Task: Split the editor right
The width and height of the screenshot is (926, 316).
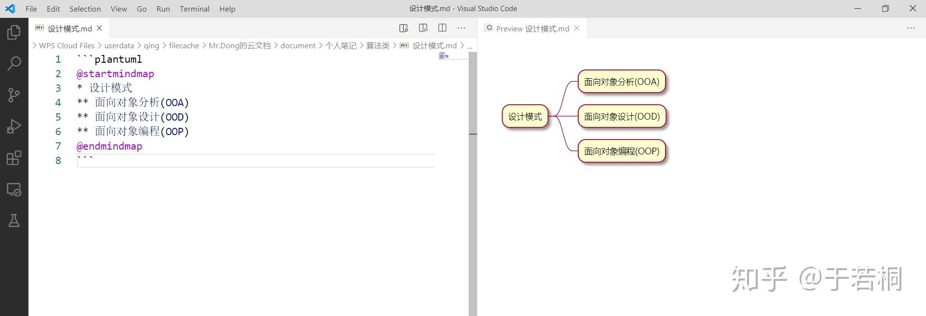Action: tap(442, 28)
